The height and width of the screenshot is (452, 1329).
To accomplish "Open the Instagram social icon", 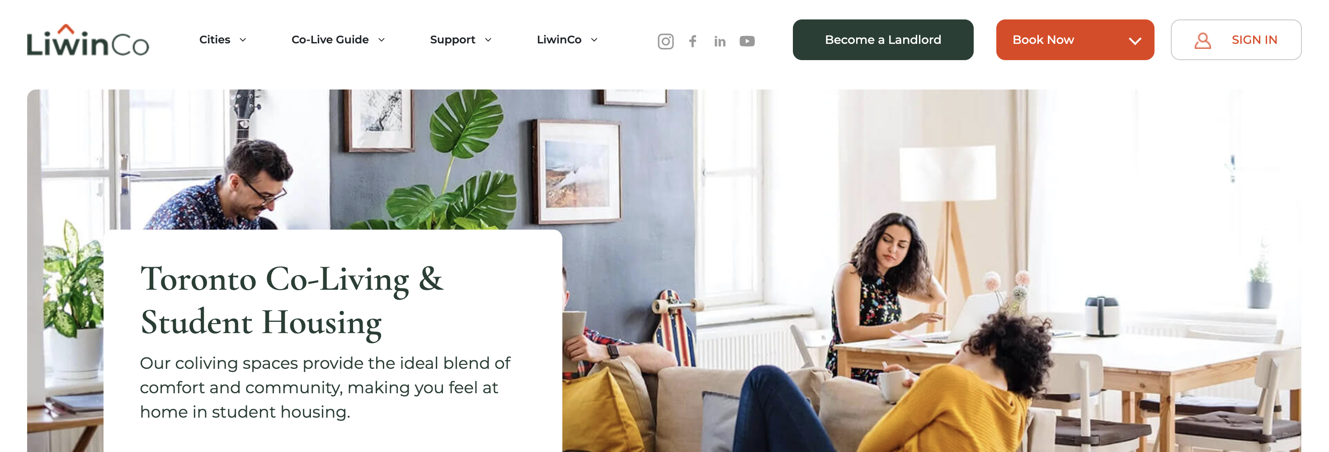I will point(665,41).
